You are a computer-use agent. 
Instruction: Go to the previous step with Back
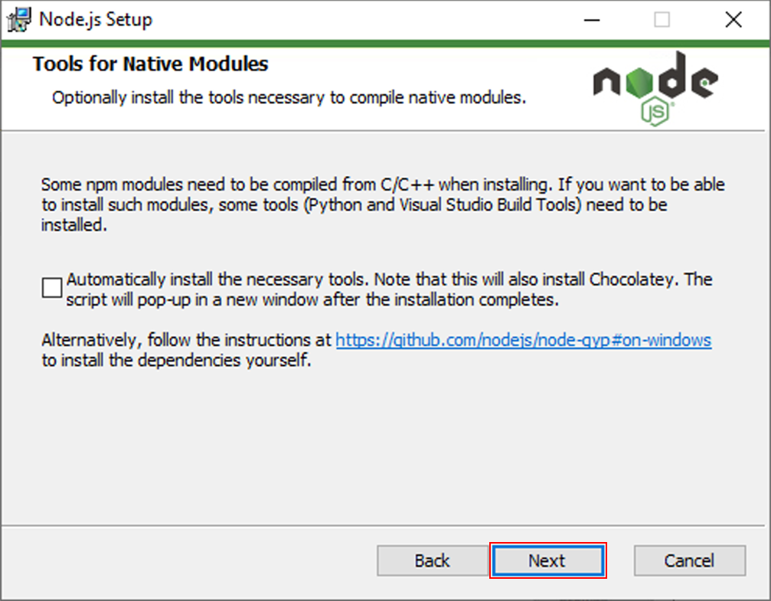(x=433, y=560)
